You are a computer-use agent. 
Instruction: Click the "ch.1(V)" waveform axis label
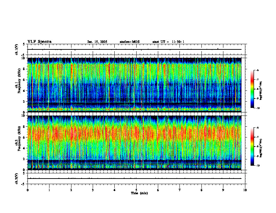(x=16, y=49)
